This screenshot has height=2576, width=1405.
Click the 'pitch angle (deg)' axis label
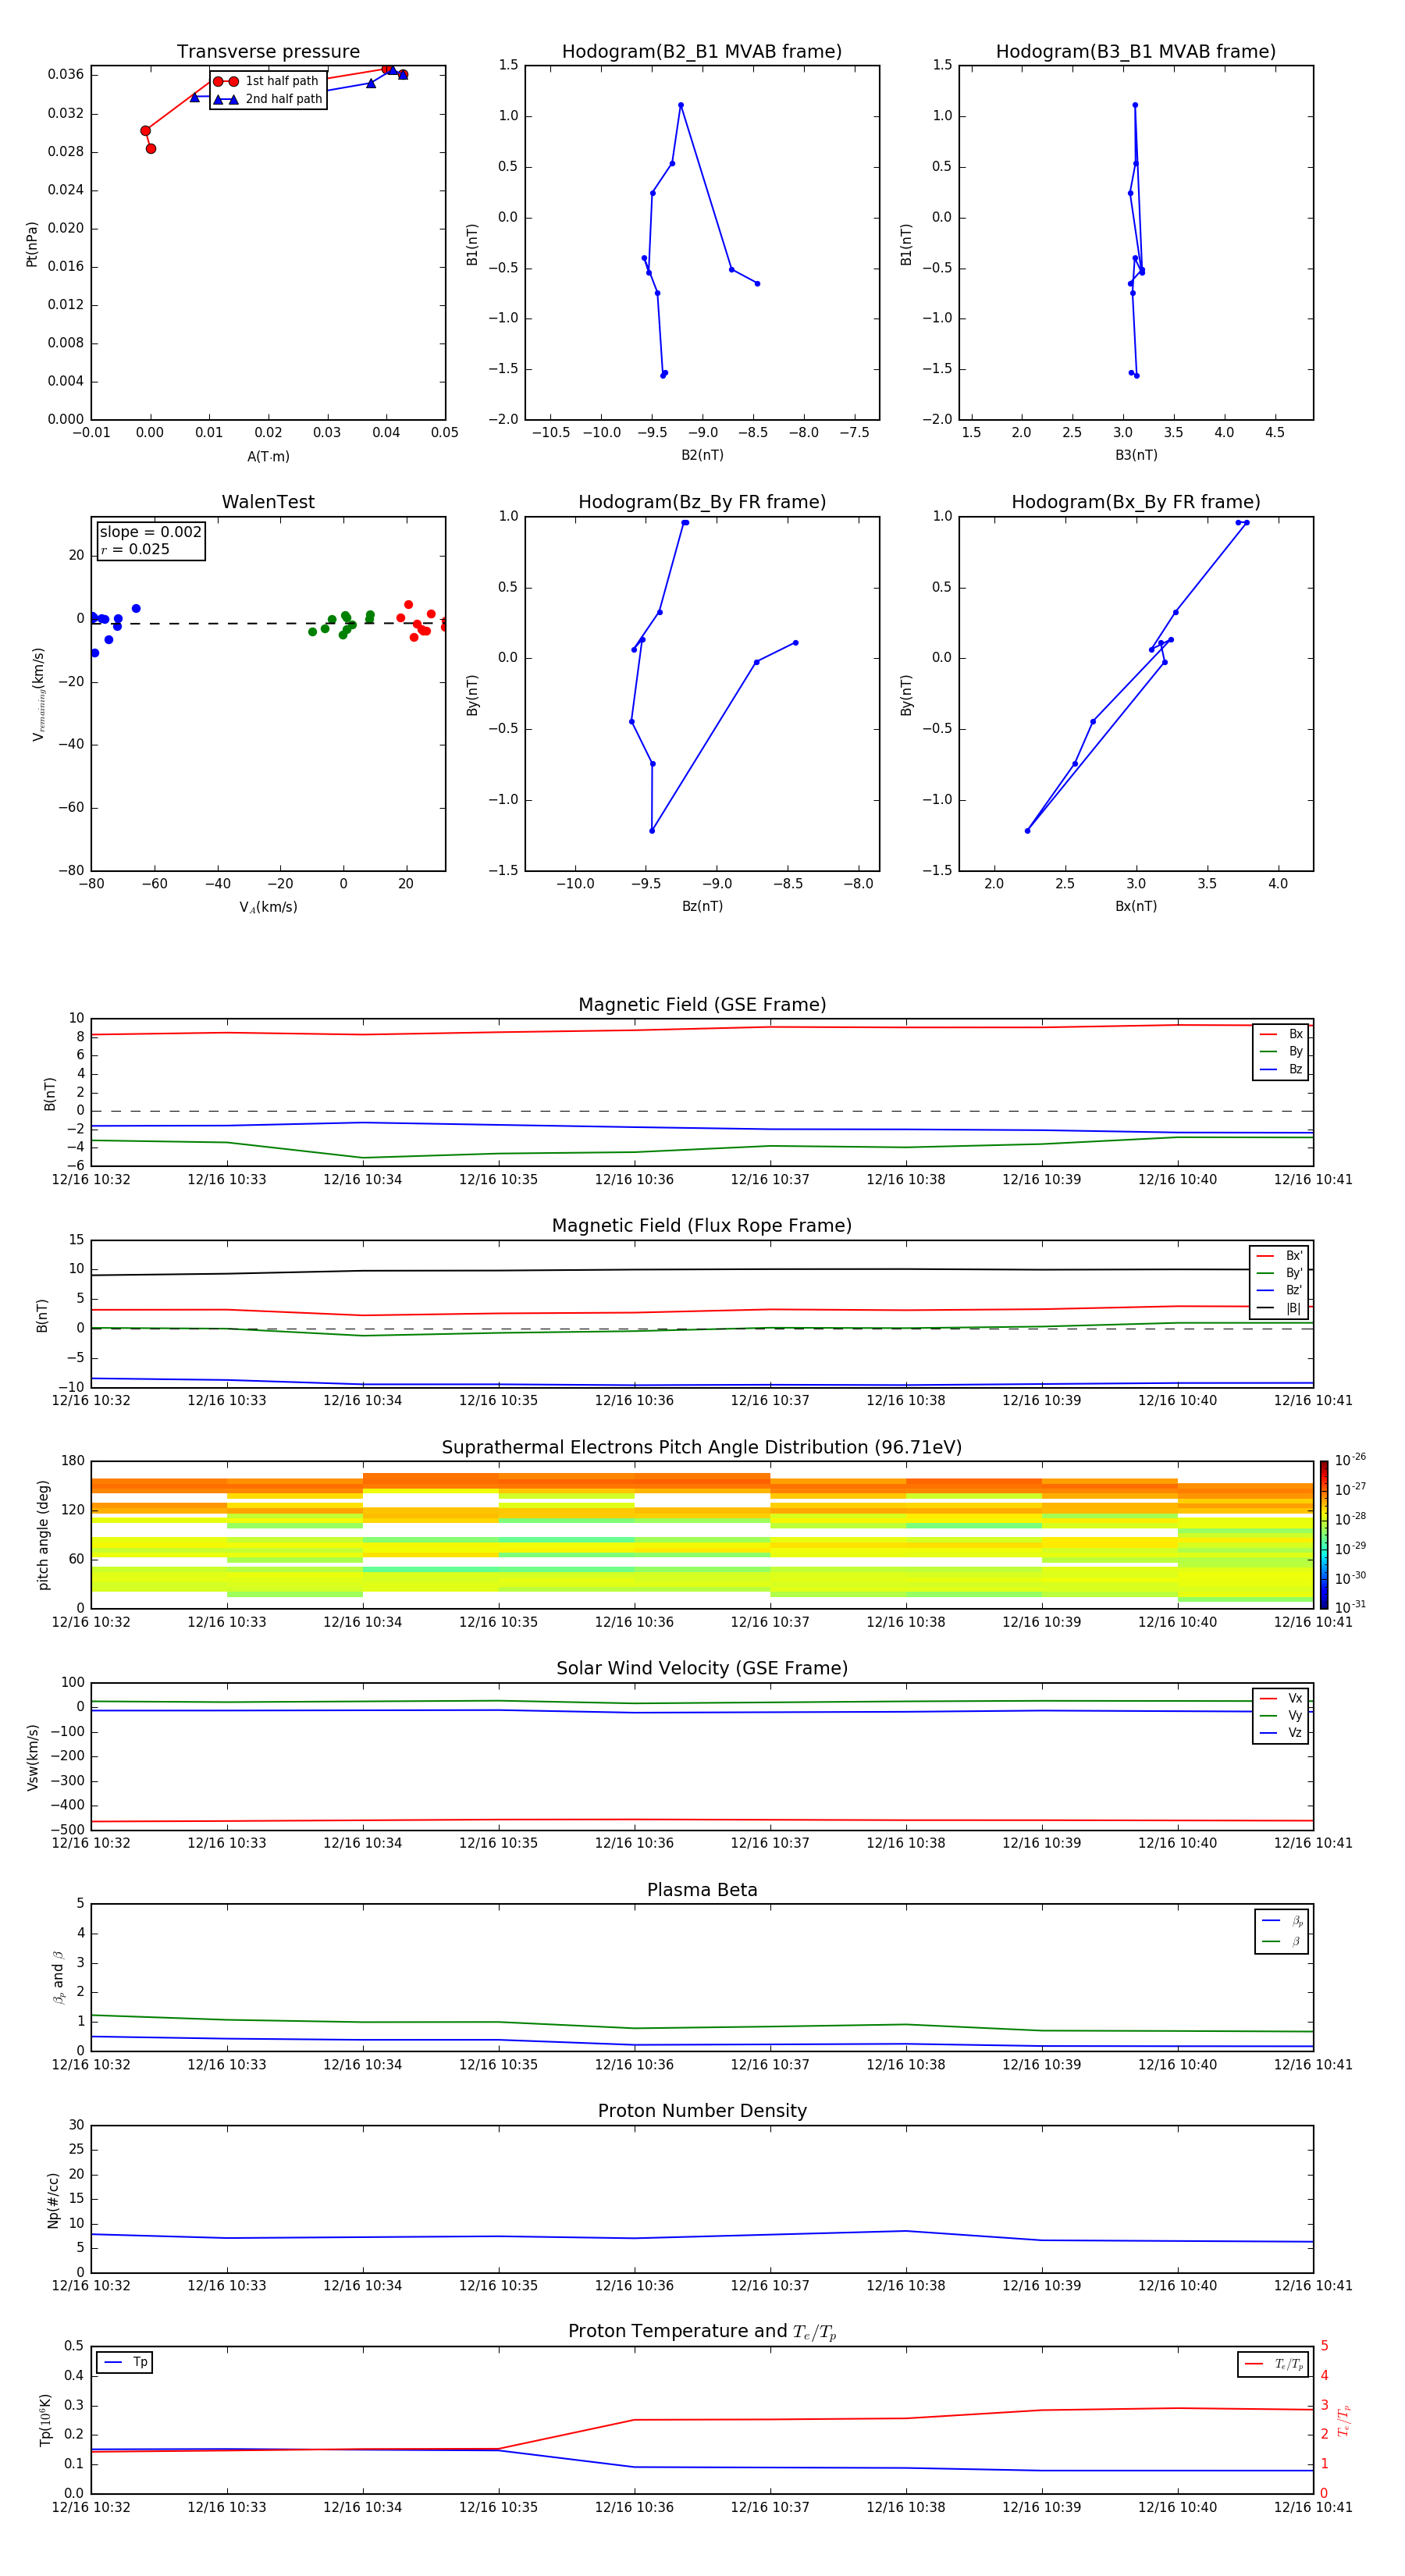[43, 1534]
